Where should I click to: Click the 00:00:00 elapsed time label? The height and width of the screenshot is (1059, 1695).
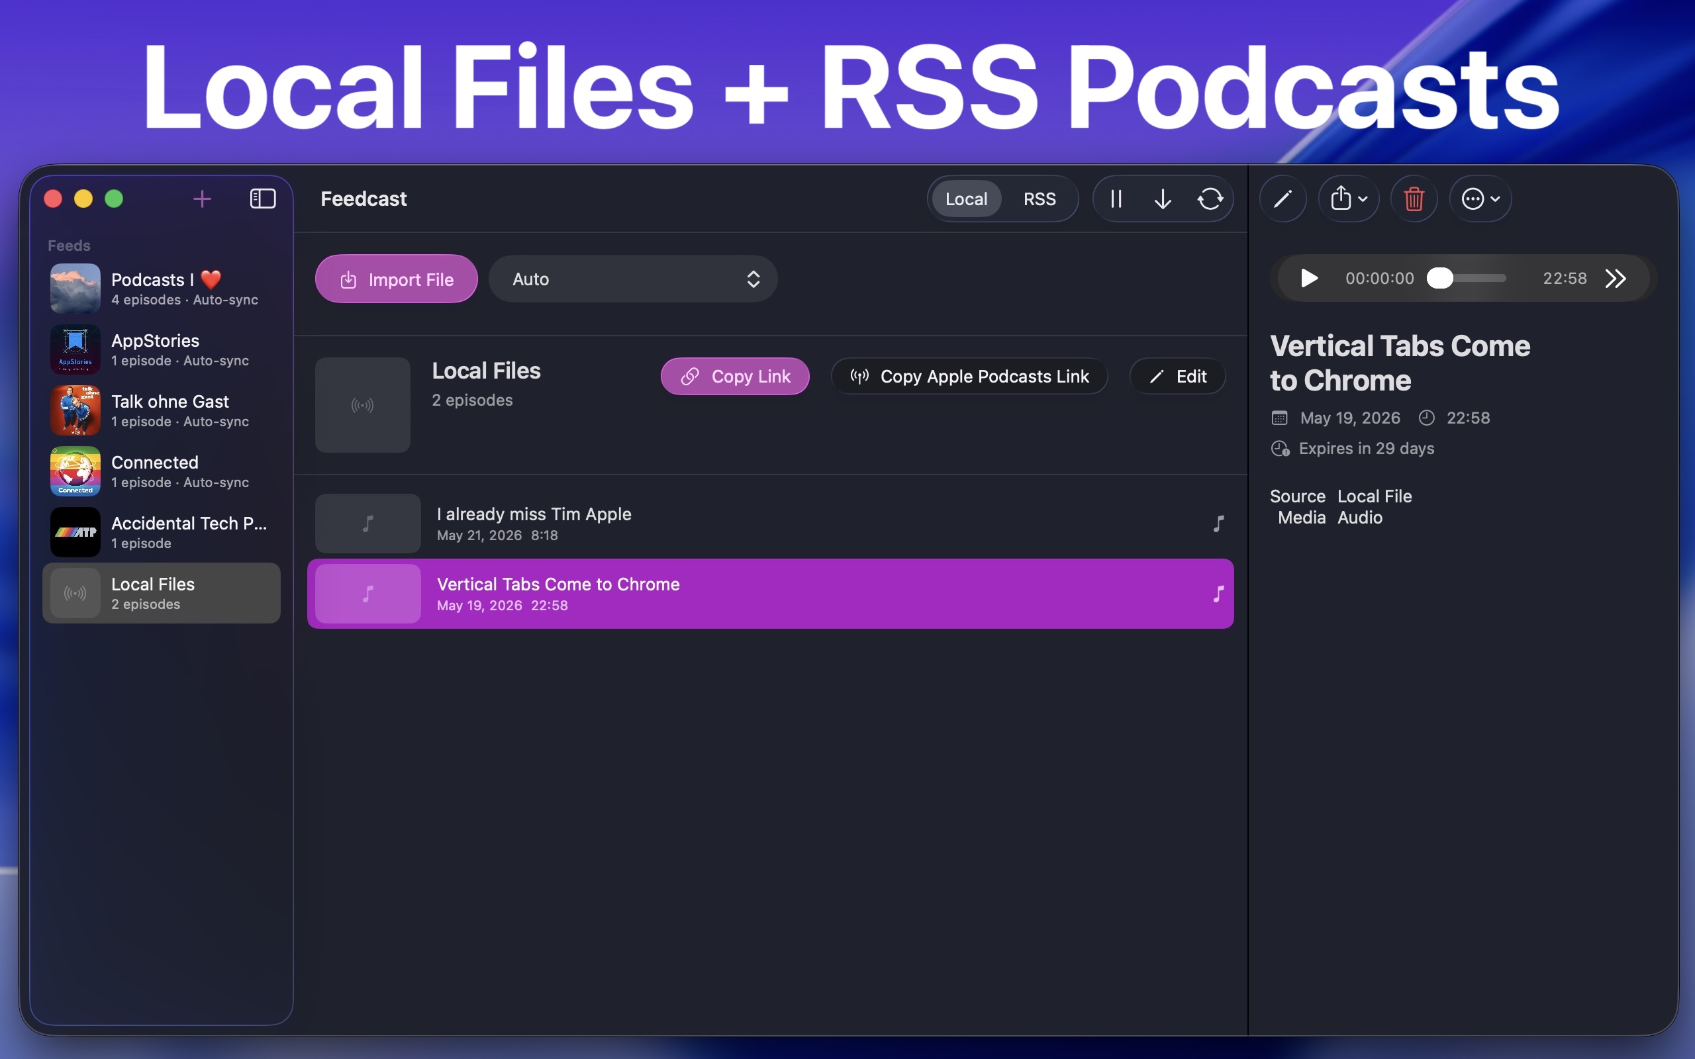click(x=1379, y=278)
